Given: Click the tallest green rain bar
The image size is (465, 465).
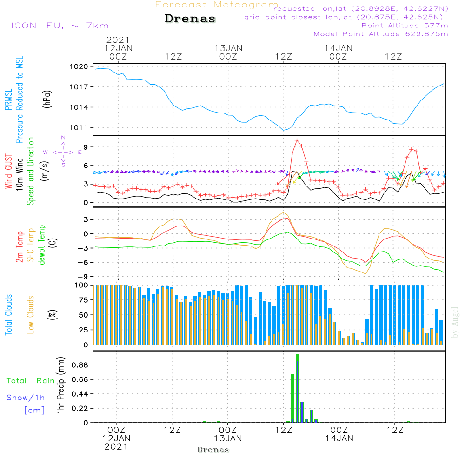Looking at the screenshot, I should tap(297, 388).
